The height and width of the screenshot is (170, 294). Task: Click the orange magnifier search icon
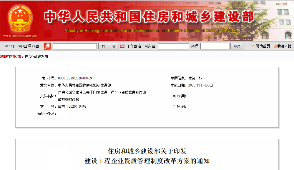[x=47, y=46]
